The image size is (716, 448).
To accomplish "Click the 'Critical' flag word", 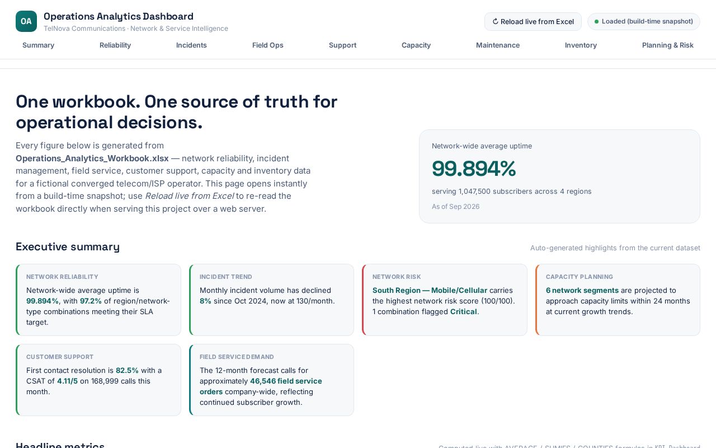I will (x=464, y=312).
